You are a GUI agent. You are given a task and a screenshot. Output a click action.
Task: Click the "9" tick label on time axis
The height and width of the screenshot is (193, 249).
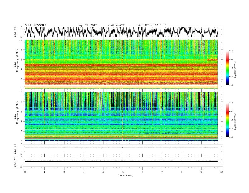click(201, 172)
